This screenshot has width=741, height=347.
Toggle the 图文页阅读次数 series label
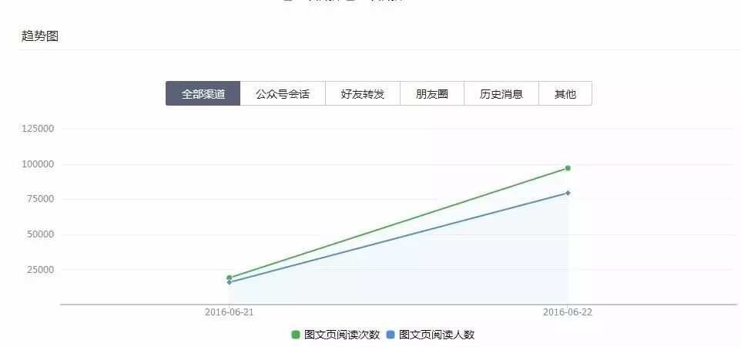[x=342, y=335]
